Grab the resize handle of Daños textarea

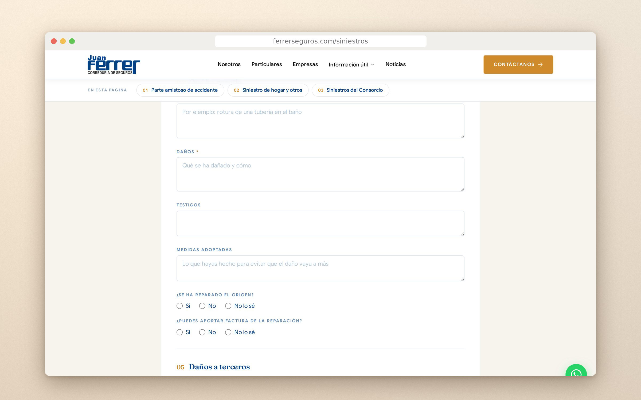[x=462, y=189]
